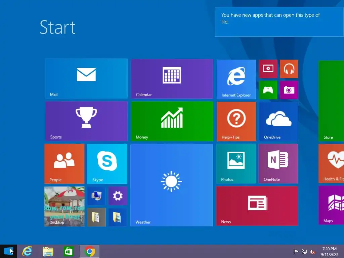Viewport: 344px width, 258px height.
Task: Open the Photos tile
Action: 236,164
